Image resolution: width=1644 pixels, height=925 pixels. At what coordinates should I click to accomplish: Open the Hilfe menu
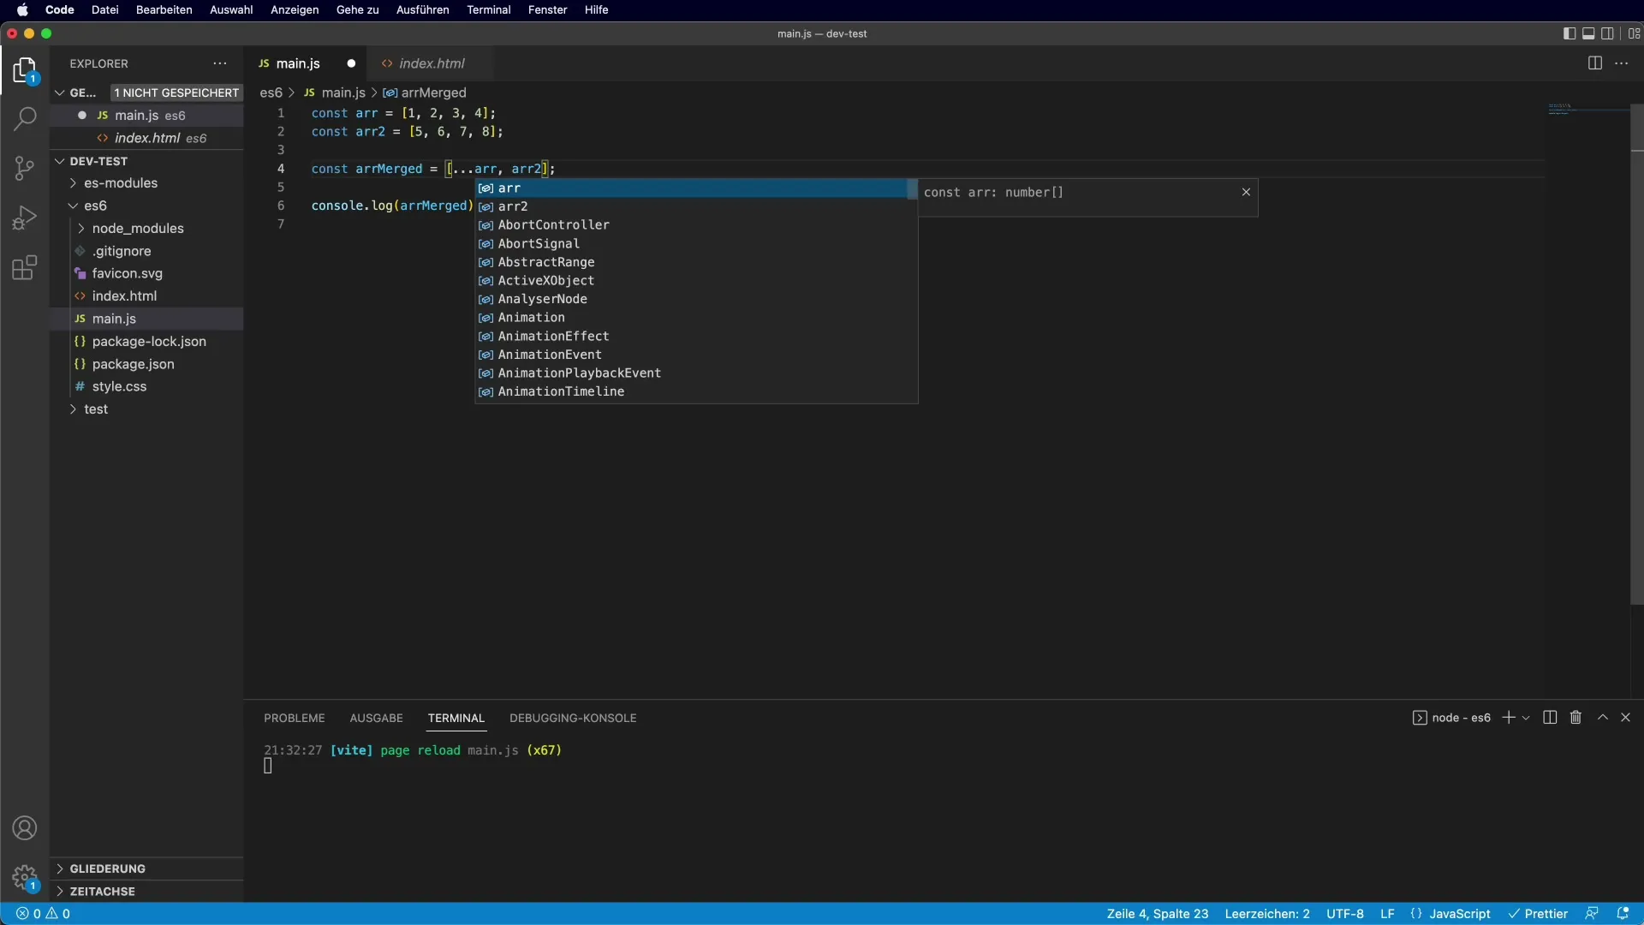596,9
